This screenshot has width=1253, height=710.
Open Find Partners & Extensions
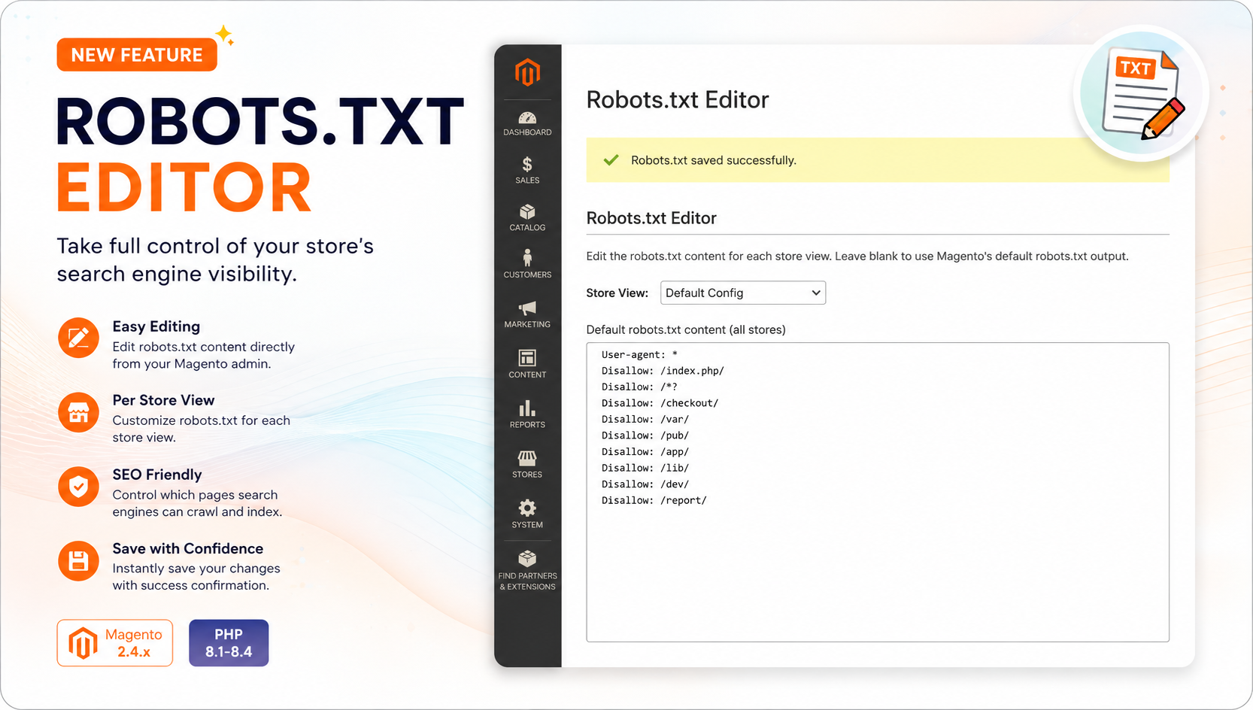[x=527, y=571]
